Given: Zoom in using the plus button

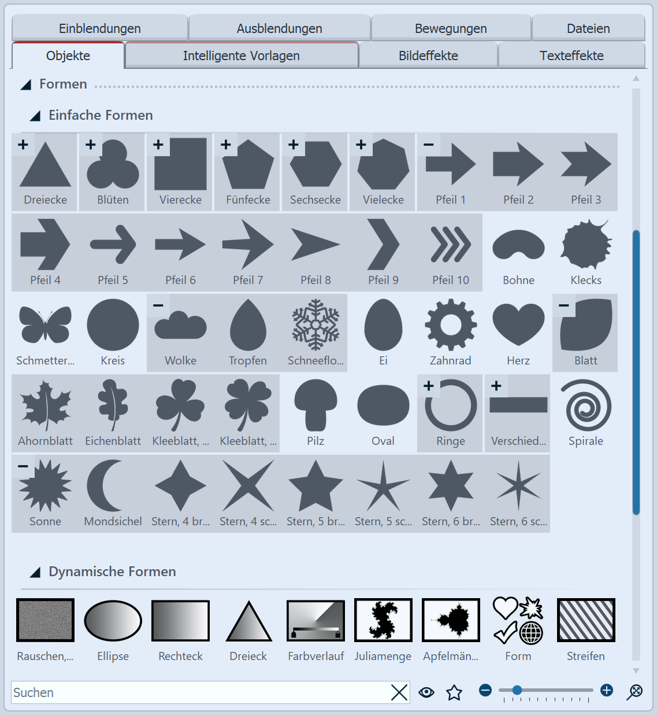Looking at the screenshot, I should (x=607, y=690).
